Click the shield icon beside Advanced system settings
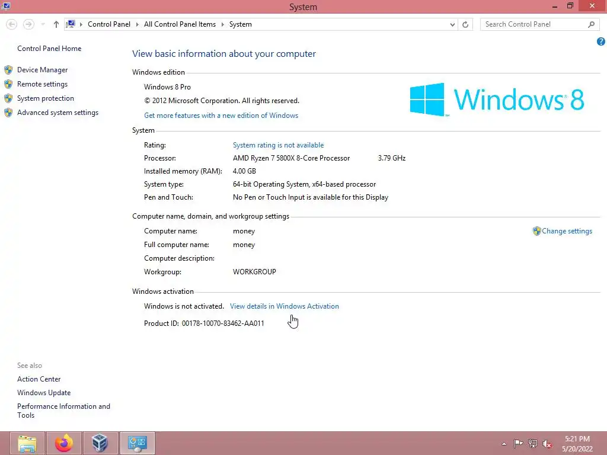 [8, 113]
